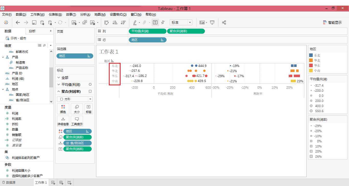Select the 销售额 measure field

tap(17, 135)
